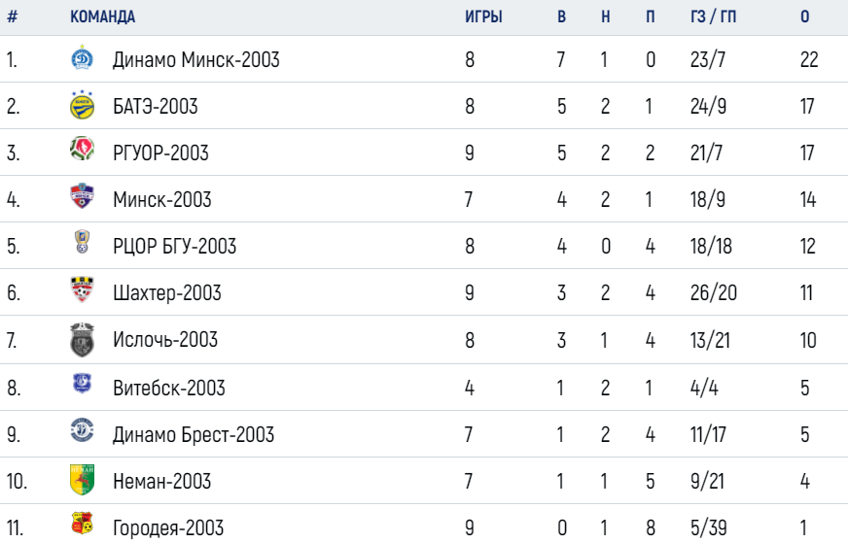Click the Динамо Минск-2003 club logo
The image size is (848, 543).
point(83,58)
